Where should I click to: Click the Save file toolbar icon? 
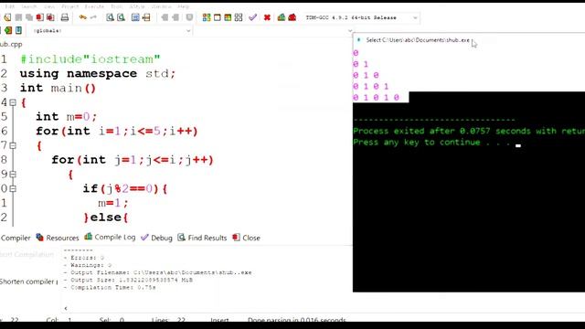tap(18, 17)
